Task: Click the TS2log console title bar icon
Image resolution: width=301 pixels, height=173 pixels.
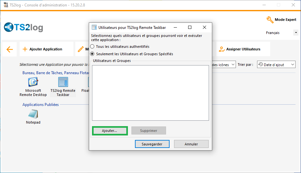Action: click(6, 5)
